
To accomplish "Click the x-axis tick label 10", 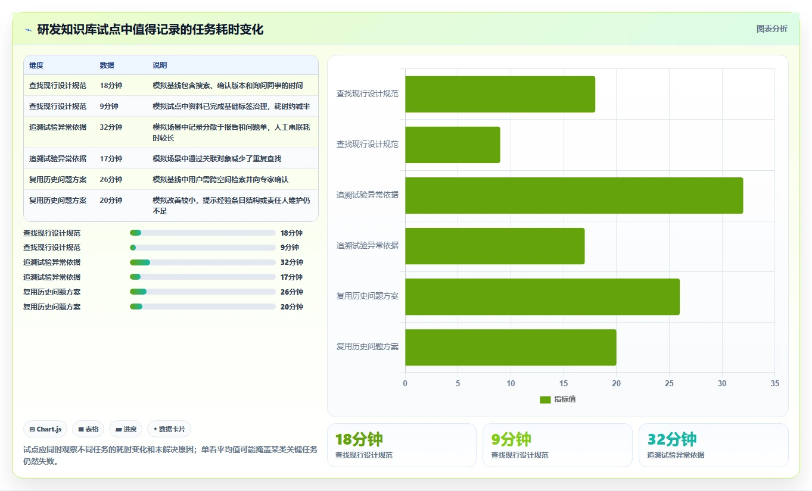I will pos(511,384).
